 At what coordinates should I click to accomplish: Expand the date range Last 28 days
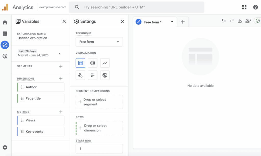click(60, 53)
